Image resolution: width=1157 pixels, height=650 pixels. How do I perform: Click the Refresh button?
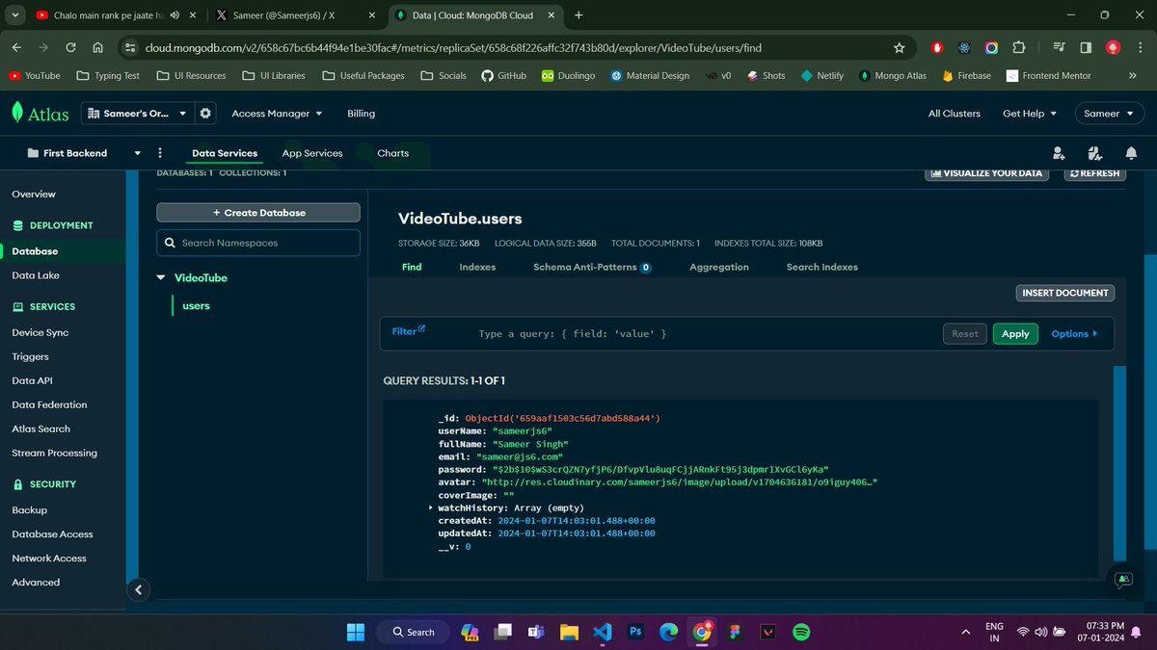click(x=1094, y=173)
